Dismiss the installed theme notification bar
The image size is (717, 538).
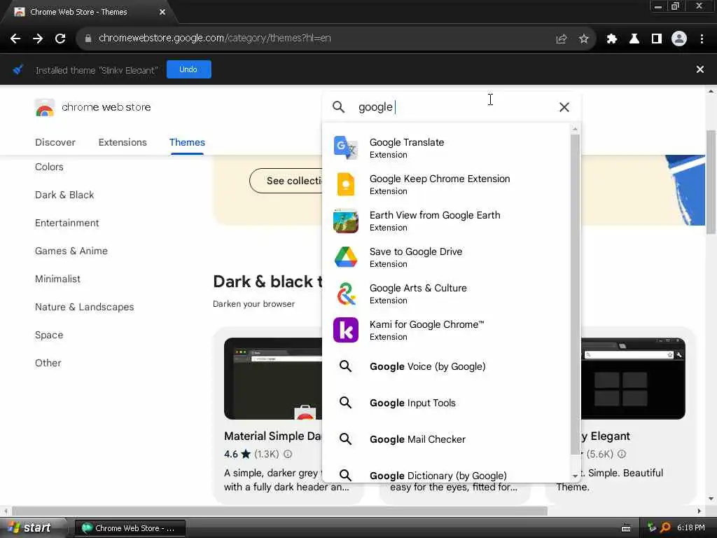point(700,69)
